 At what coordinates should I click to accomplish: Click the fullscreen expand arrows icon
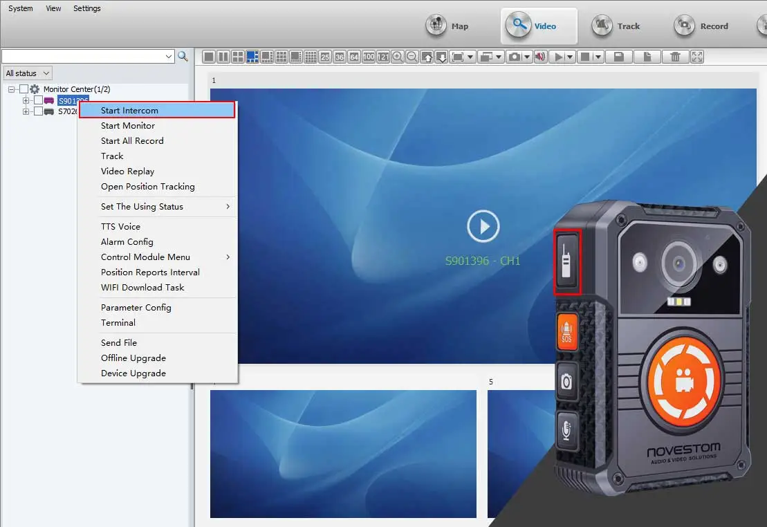(697, 57)
